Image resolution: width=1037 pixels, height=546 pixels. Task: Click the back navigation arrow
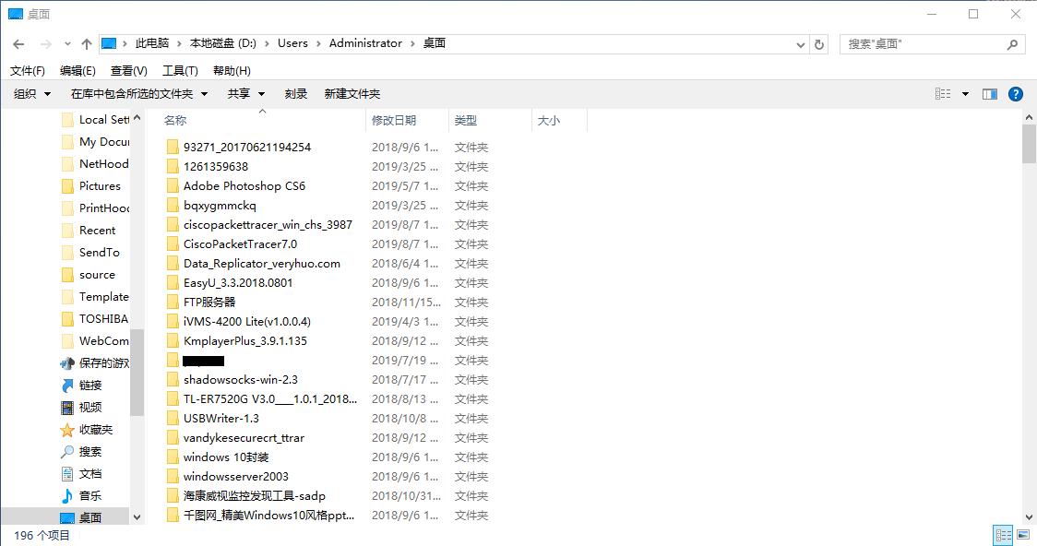pos(18,42)
